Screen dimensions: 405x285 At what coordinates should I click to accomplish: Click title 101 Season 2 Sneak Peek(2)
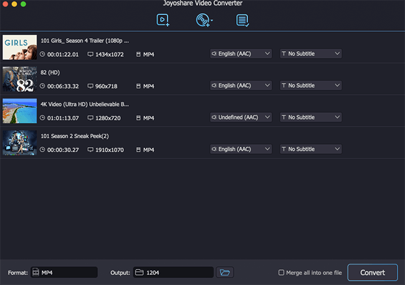pyautogui.click(x=75, y=137)
